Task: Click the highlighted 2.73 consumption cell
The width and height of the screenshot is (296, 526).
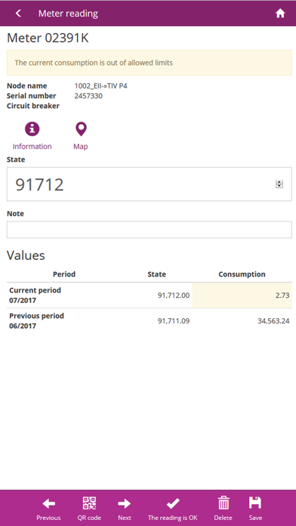Action: pos(242,295)
